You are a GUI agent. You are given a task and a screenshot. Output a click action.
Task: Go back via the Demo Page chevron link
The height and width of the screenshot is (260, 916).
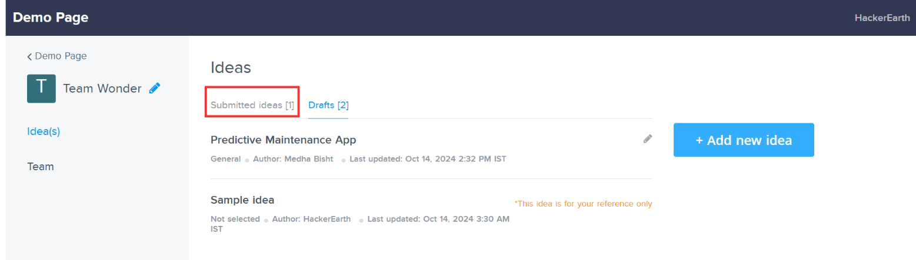(x=57, y=56)
